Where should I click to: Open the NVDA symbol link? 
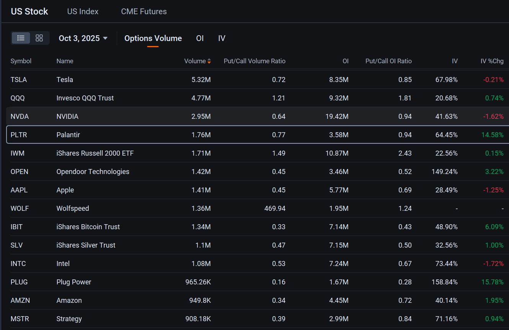[x=20, y=117]
